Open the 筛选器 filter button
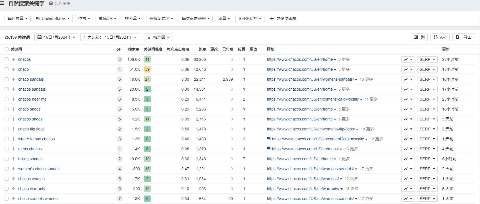 [x=158, y=37]
